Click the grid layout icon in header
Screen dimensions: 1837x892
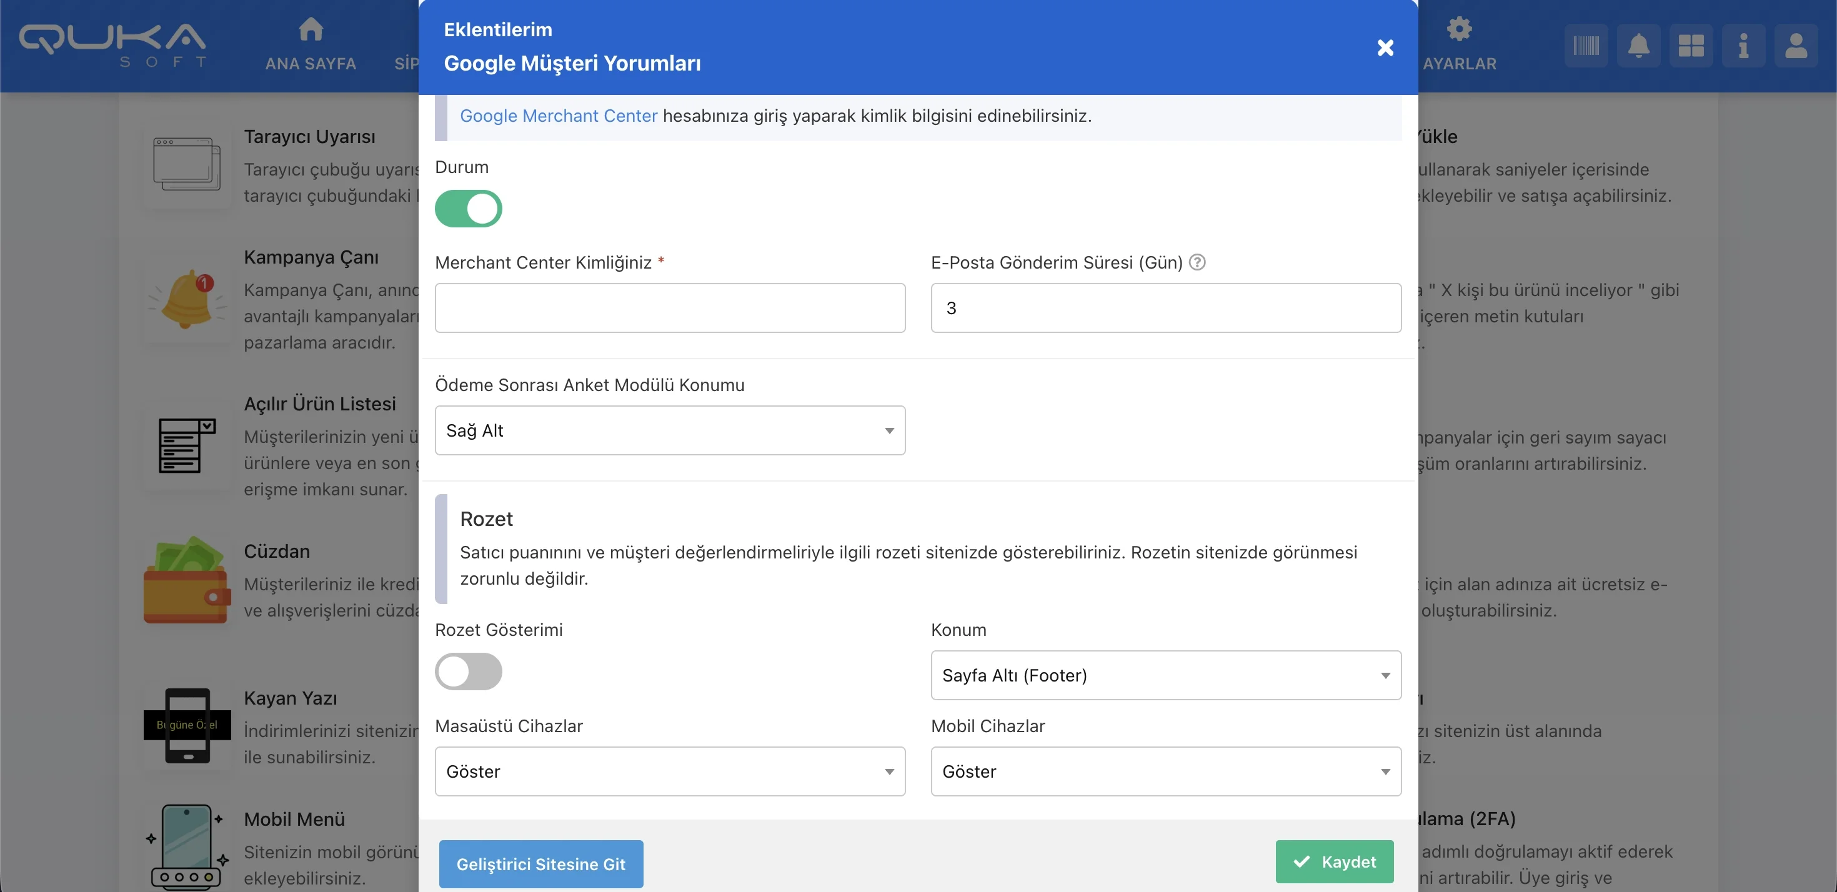click(1691, 46)
